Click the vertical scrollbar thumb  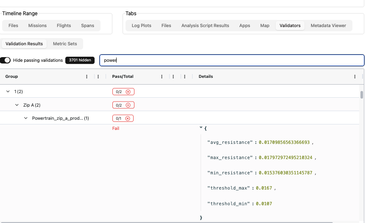(x=362, y=95)
